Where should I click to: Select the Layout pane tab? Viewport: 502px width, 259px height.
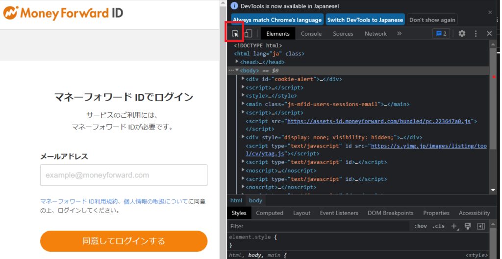pyautogui.click(x=301, y=213)
